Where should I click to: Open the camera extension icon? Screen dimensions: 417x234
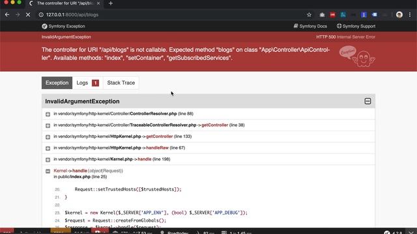point(322,15)
